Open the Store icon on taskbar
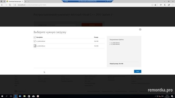Viewport: 175px width, 98px height. pos(29,96)
